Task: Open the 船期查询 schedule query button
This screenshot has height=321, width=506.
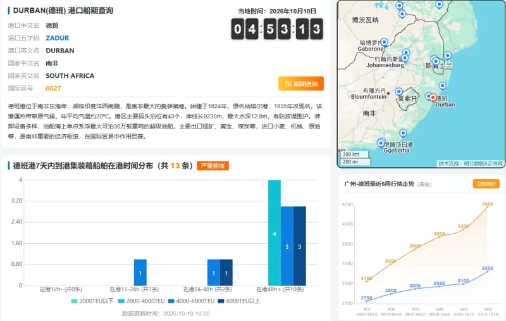Action: click(301, 84)
